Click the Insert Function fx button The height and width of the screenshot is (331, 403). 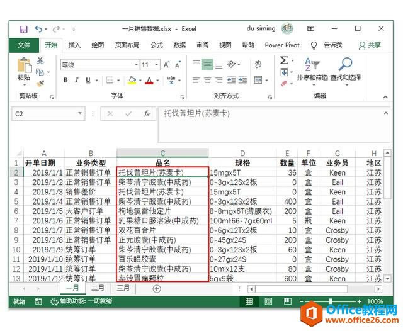coord(147,113)
